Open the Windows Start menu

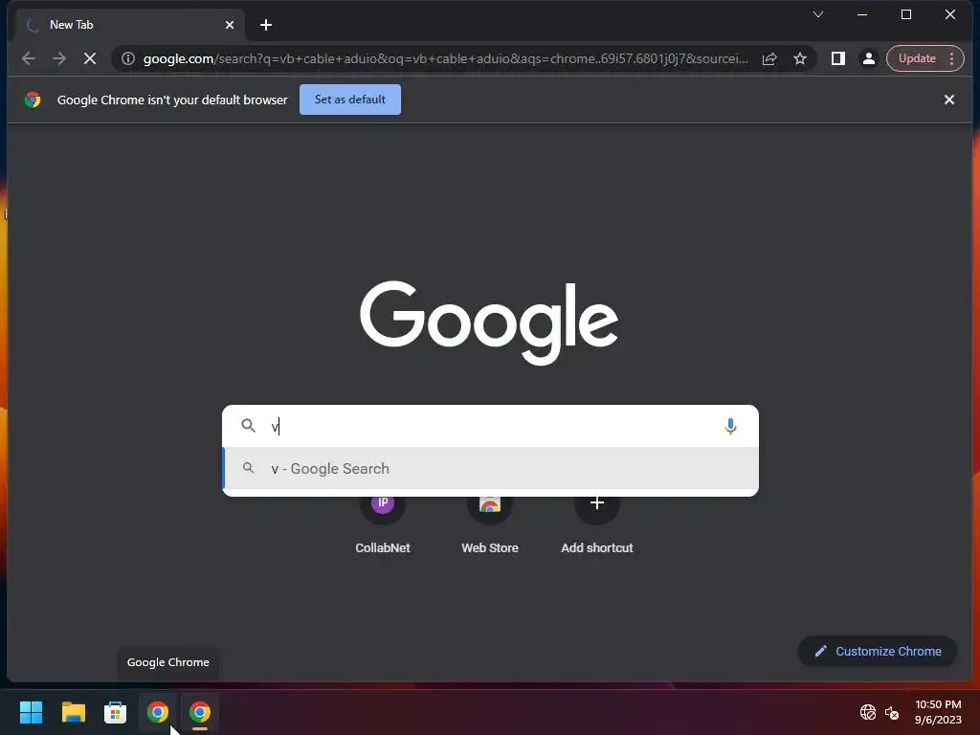[x=31, y=712]
